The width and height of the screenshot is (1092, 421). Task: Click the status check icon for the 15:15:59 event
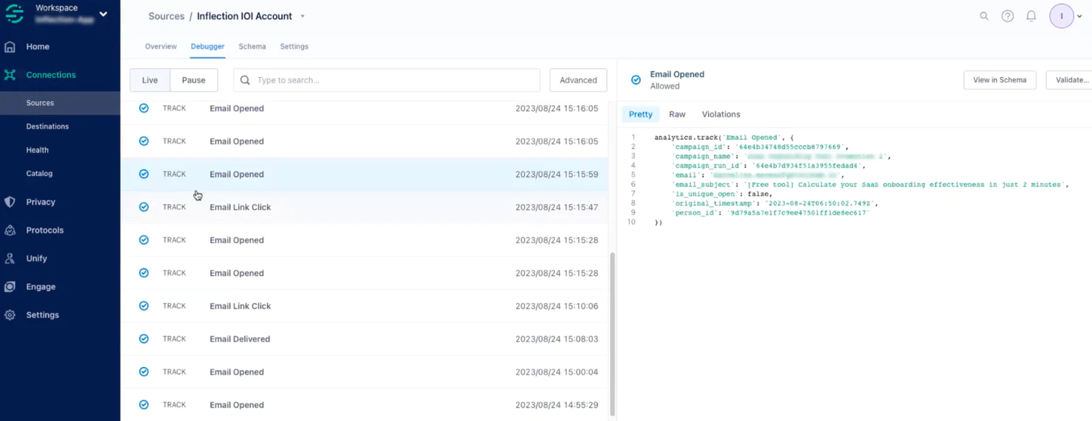pyautogui.click(x=144, y=174)
